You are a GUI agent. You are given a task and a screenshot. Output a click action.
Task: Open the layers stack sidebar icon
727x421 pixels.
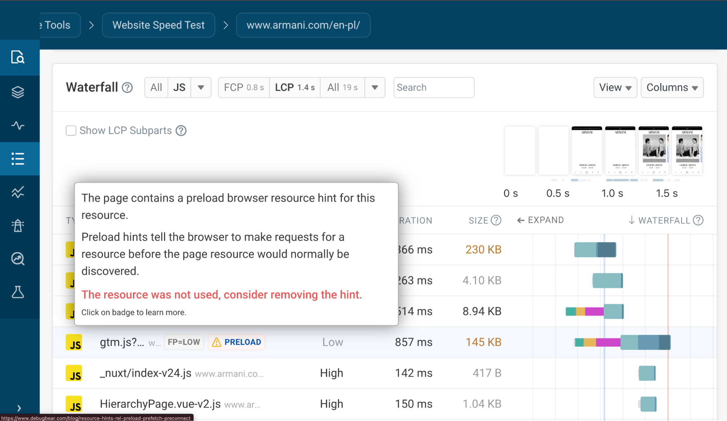(x=17, y=92)
